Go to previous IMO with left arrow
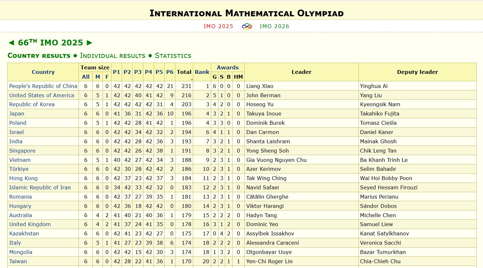Image resolution: width=483 pixels, height=268 pixels. coord(11,43)
